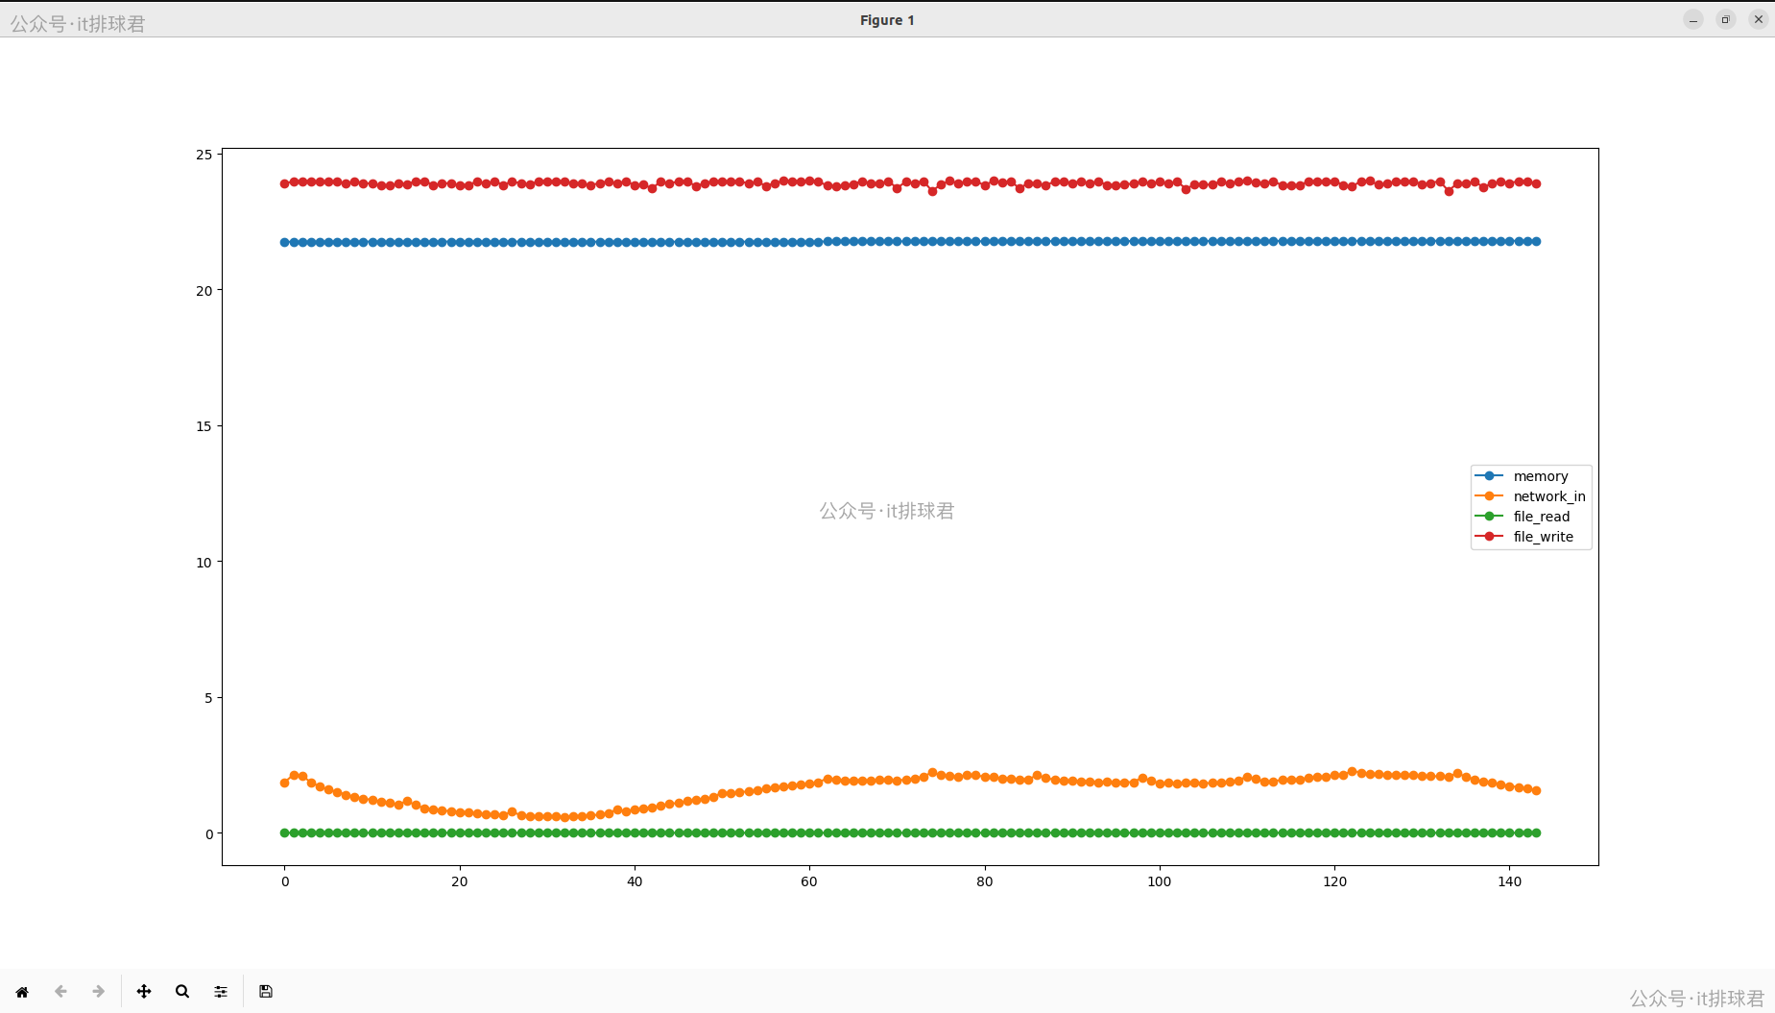
Task: Click the Figure 1 window title
Action: coord(887,20)
